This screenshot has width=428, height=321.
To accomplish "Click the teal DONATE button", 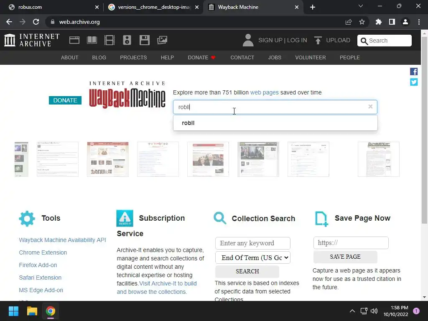I will [x=65, y=100].
